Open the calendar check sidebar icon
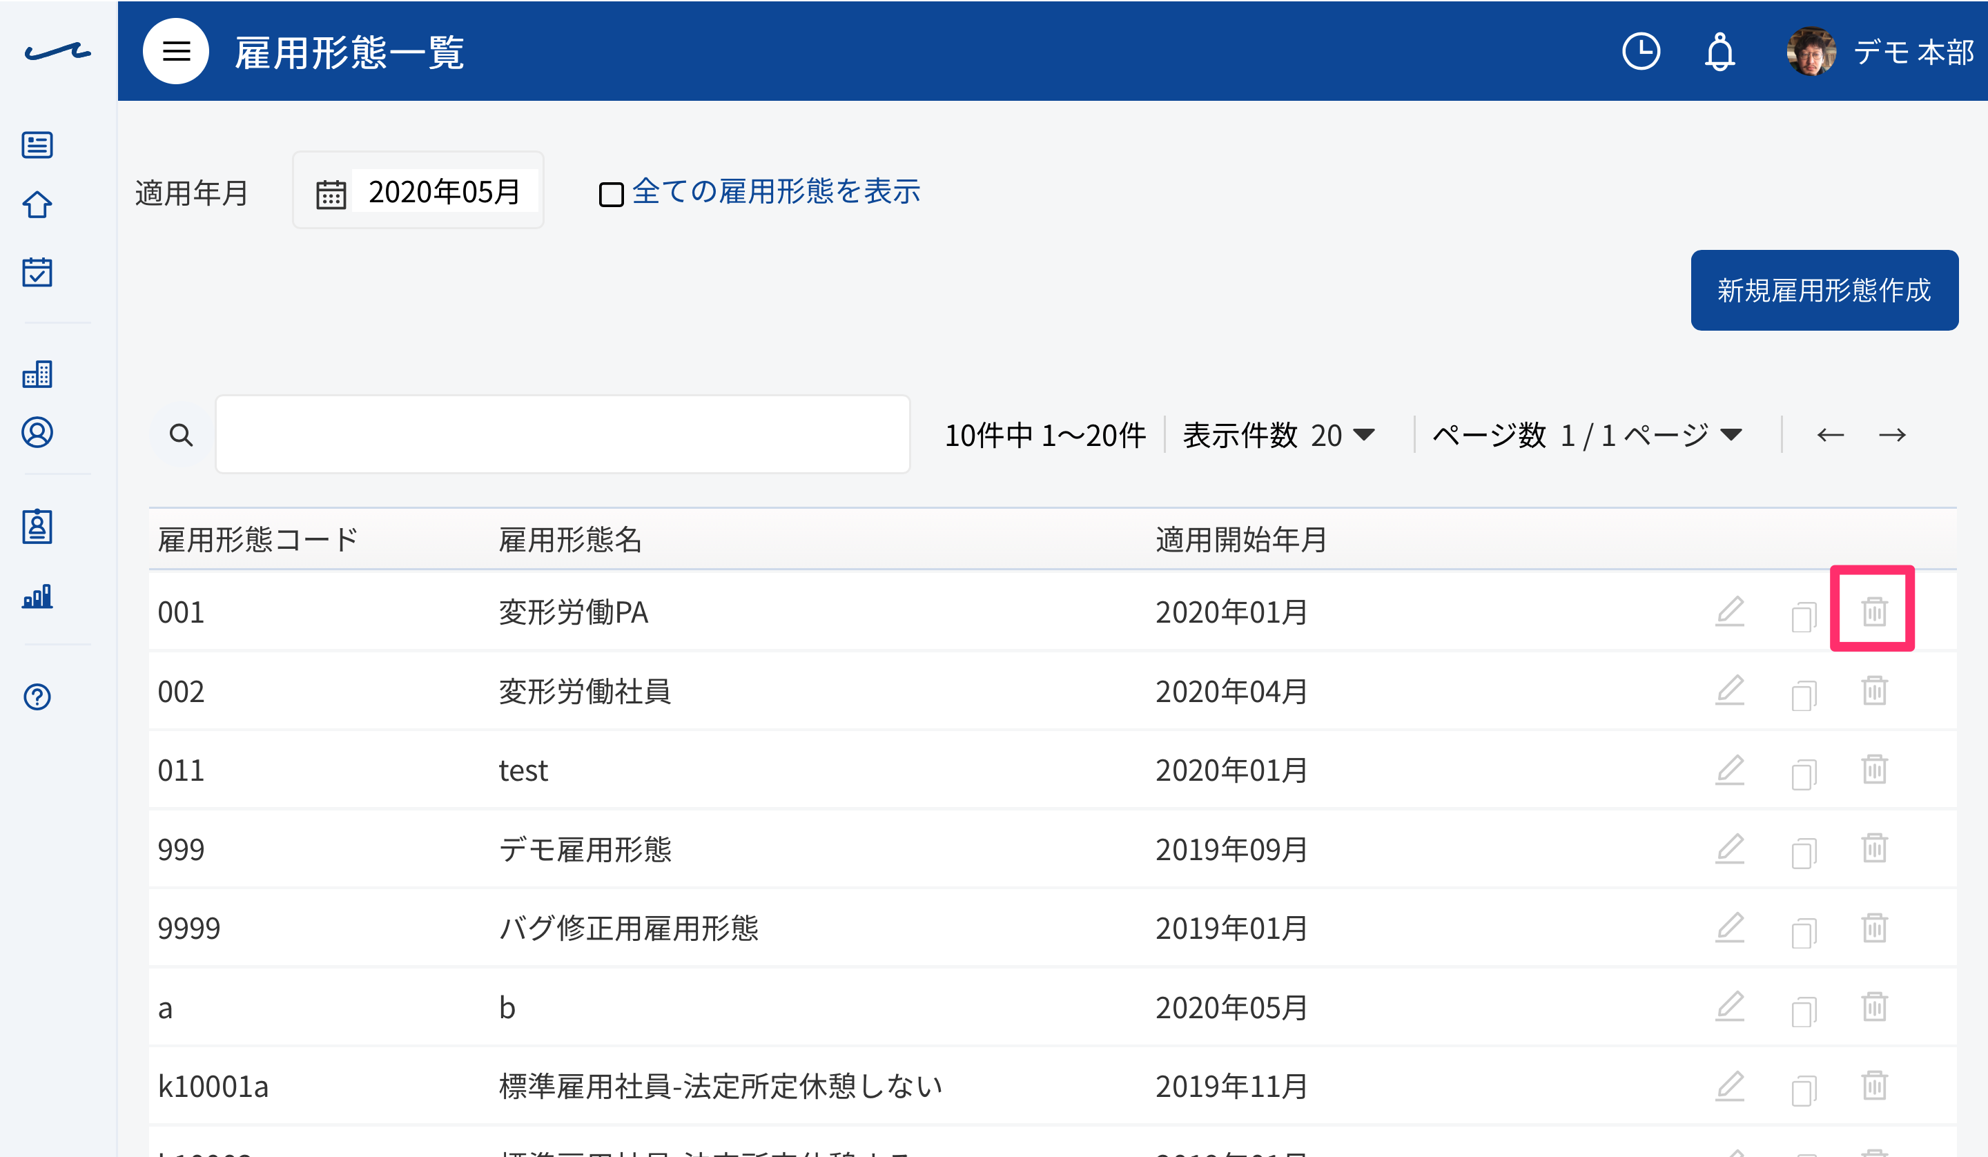This screenshot has width=1988, height=1157. point(37,271)
